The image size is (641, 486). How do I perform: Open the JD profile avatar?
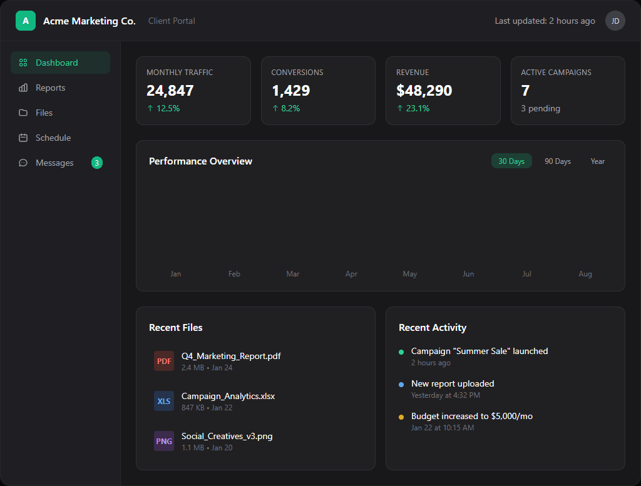[615, 21]
